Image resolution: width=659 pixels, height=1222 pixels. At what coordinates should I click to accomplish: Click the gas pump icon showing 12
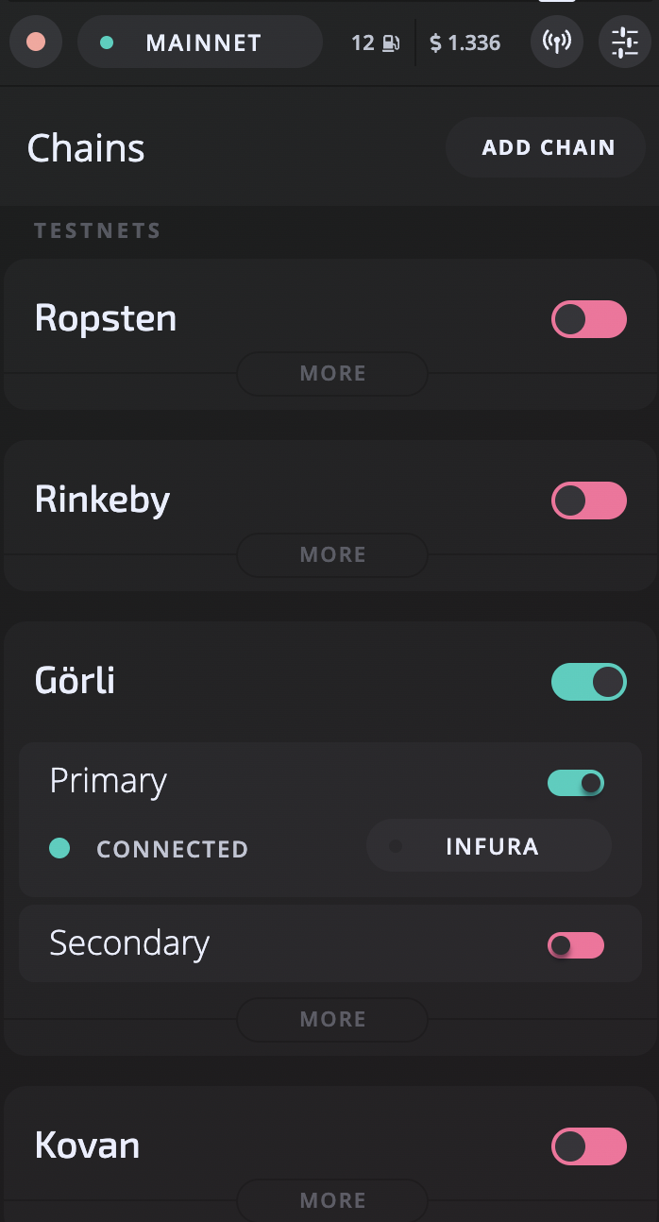click(390, 42)
